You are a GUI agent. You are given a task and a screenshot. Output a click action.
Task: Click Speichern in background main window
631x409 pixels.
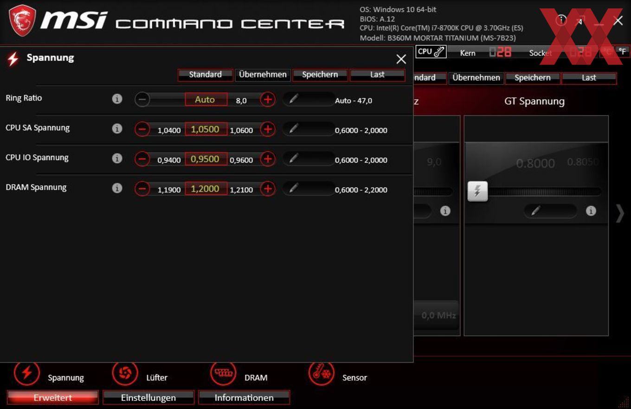(x=533, y=78)
